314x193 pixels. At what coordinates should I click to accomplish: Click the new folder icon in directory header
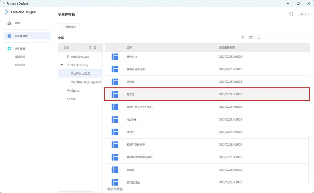[x=89, y=48]
